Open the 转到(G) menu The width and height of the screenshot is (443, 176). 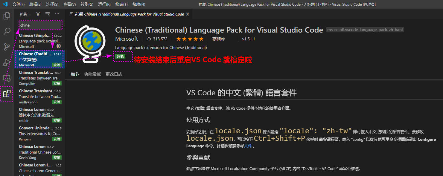pyautogui.click(x=87, y=4)
